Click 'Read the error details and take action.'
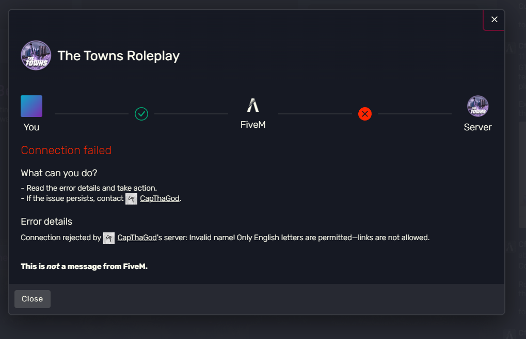The image size is (526, 339). 91,188
